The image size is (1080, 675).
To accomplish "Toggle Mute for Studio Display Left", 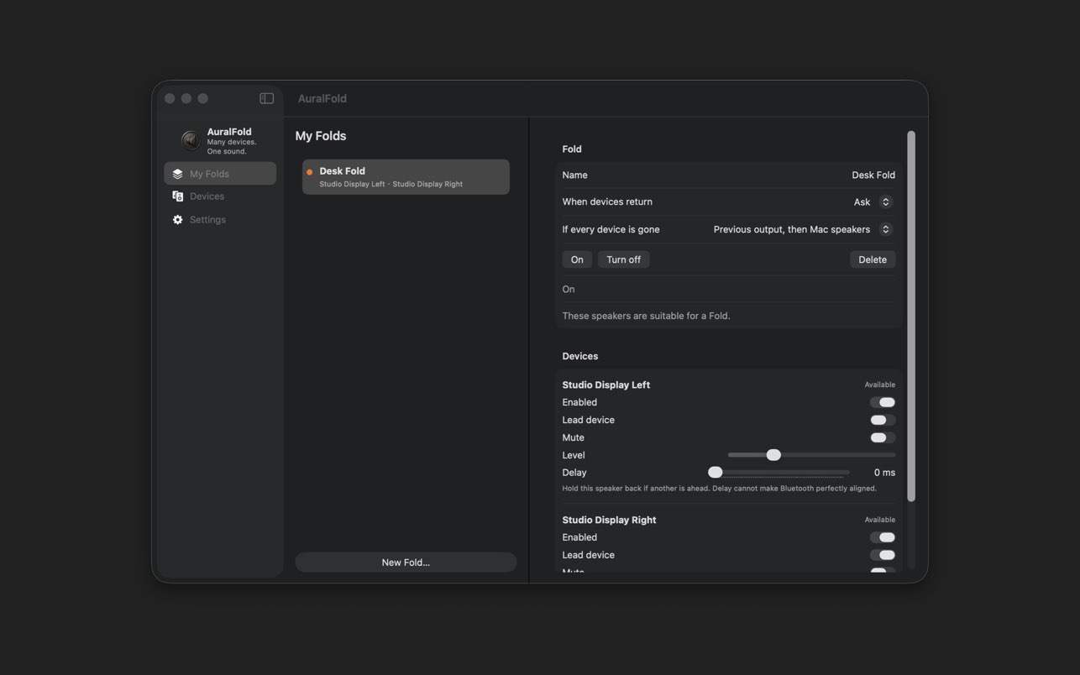I will 883,437.
